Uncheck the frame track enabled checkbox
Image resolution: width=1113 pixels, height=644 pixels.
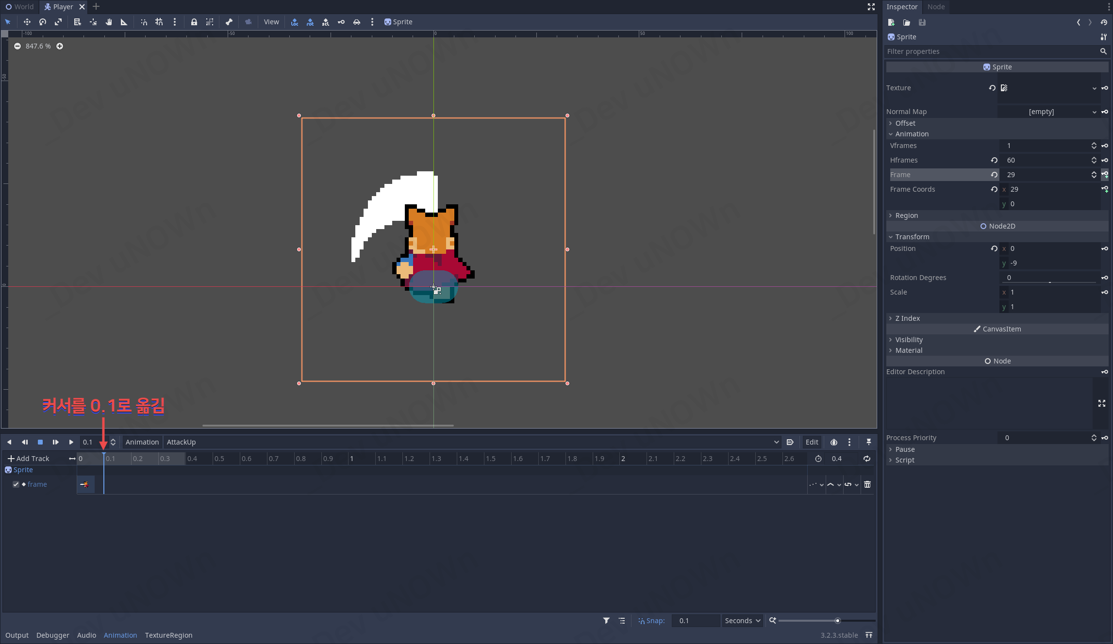tap(16, 484)
